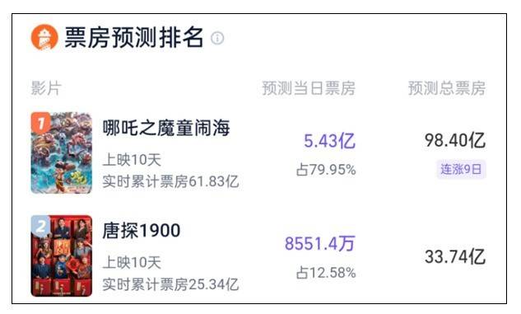The image size is (521, 314).
Task: Open the 哪吒之魔童闹海 poster thumbnail
Action: pos(62,153)
